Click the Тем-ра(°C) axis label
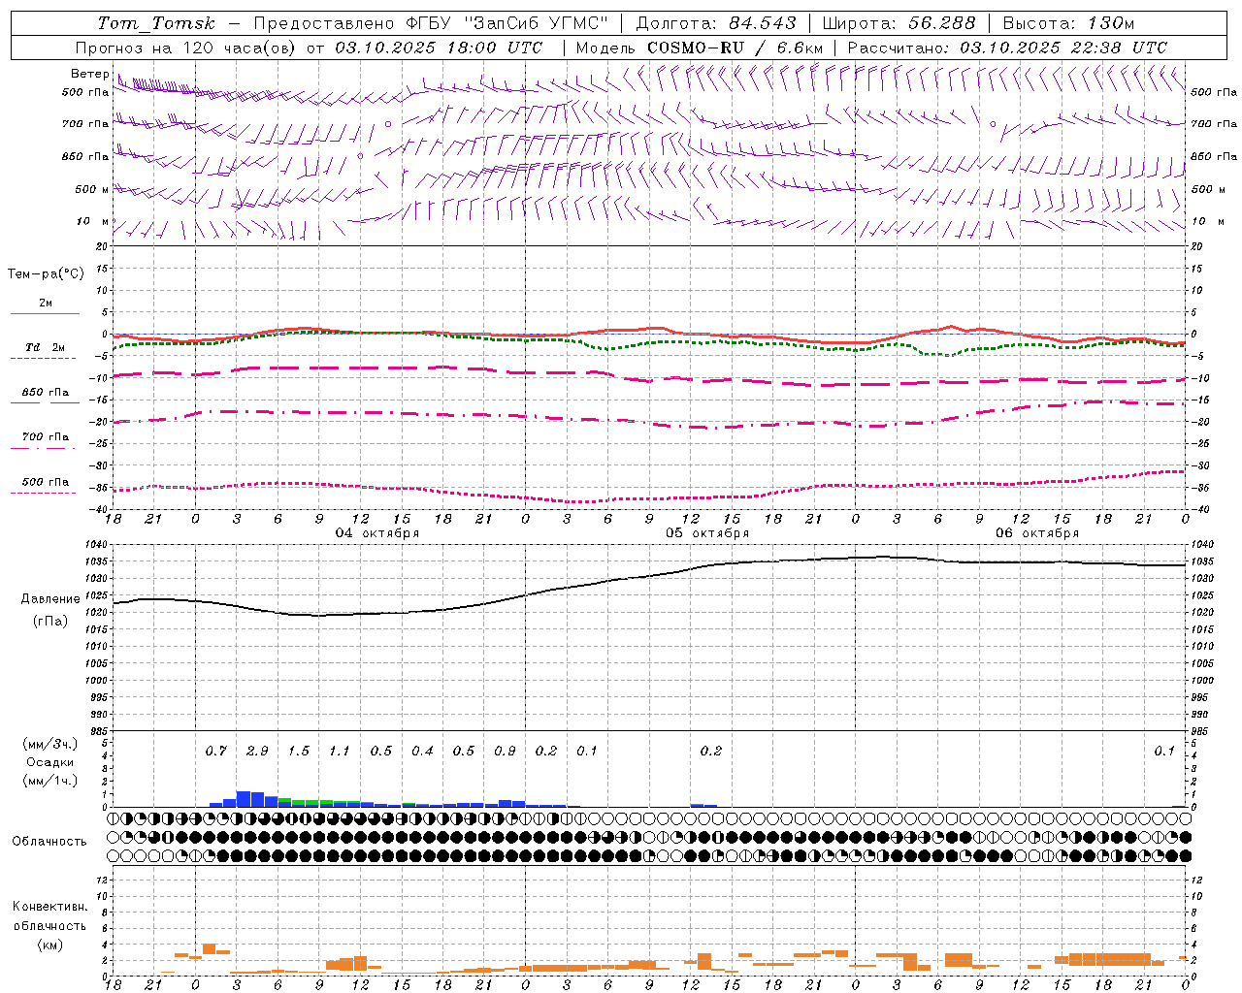1242x993 pixels. coord(46,274)
